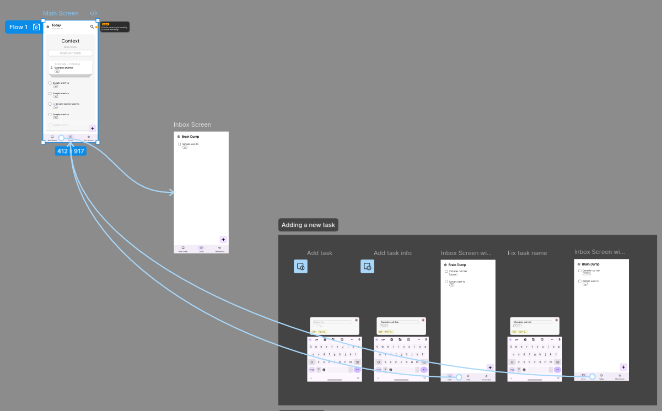Click the prototype connection node on Main Screen's bottom bar
Image resolution: width=662 pixels, height=411 pixels.
[x=61, y=138]
